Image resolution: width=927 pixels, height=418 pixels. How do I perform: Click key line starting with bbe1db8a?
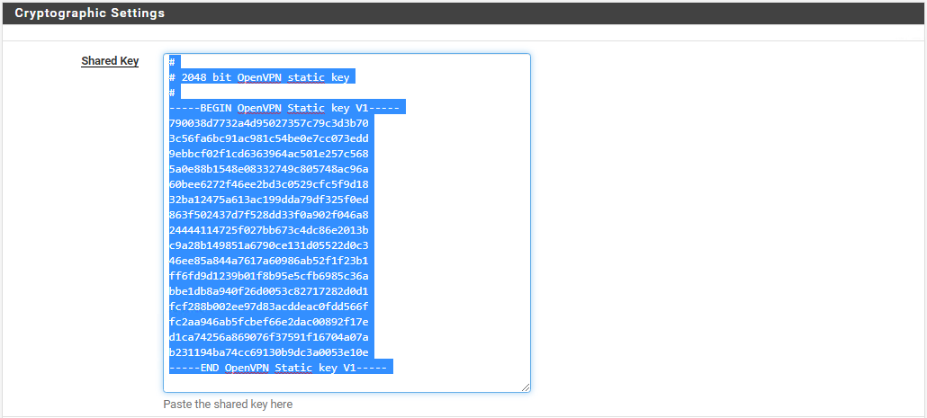point(269,291)
